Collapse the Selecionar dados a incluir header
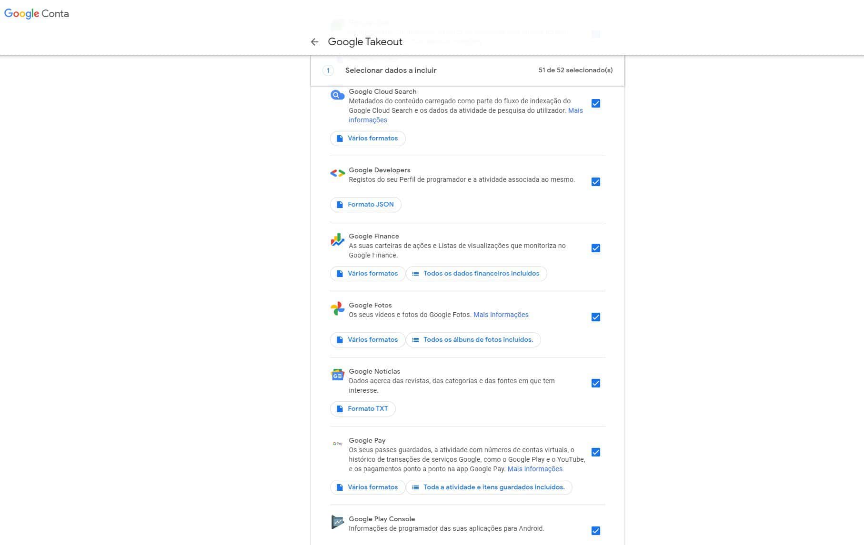The image size is (864, 545). point(468,70)
